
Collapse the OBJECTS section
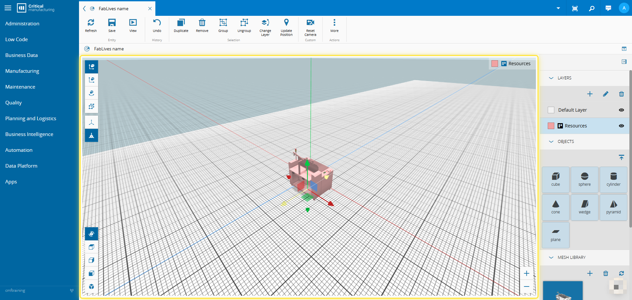pyautogui.click(x=551, y=142)
